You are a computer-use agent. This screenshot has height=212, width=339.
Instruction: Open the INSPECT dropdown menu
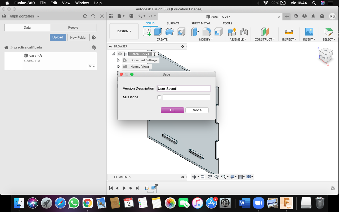point(289,39)
